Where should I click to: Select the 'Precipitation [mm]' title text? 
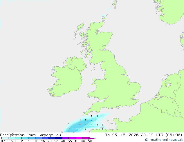click(x=19, y=135)
